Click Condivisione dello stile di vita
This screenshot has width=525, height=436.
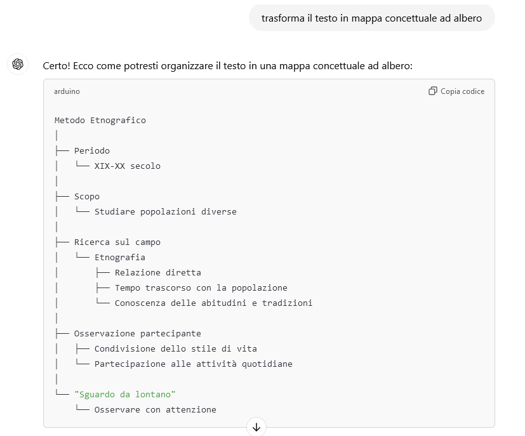click(175, 348)
